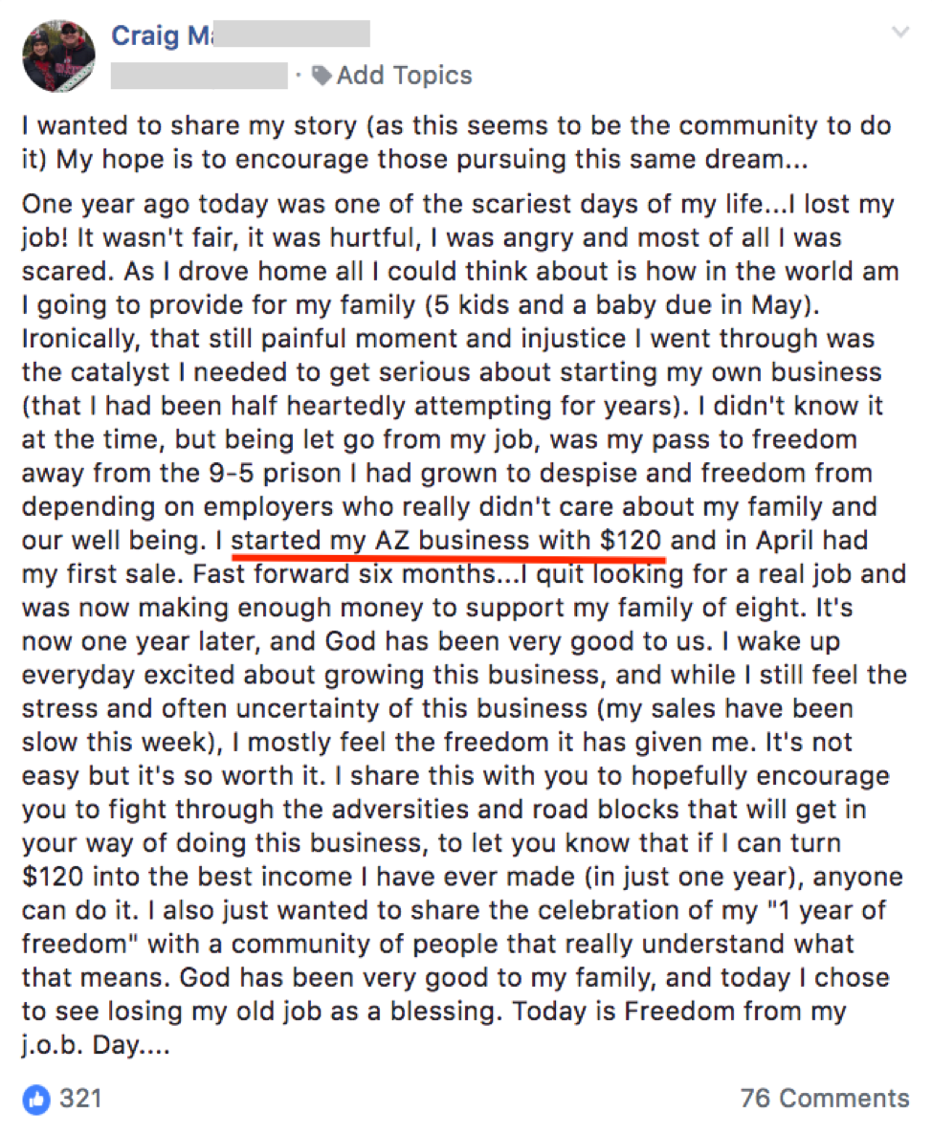The image size is (932, 1136).
Task: Select the Add Topics link
Action: coord(404,76)
